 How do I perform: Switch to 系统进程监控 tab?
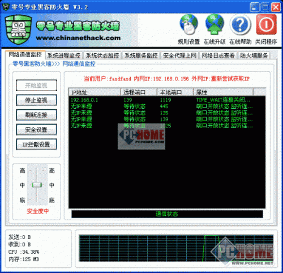[x=64, y=56]
